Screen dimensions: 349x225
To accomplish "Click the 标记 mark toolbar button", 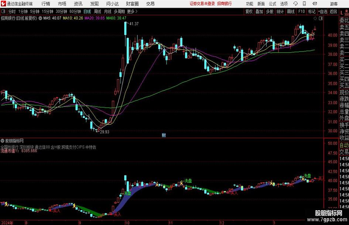I will [312, 11].
